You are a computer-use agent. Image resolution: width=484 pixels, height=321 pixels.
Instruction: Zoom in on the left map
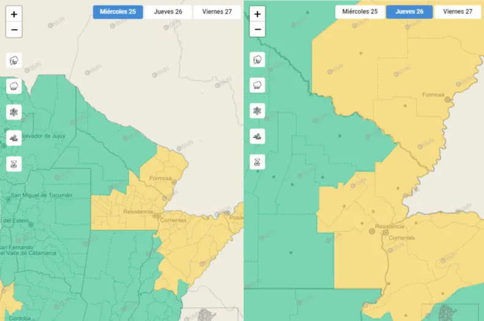tap(14, 14)
